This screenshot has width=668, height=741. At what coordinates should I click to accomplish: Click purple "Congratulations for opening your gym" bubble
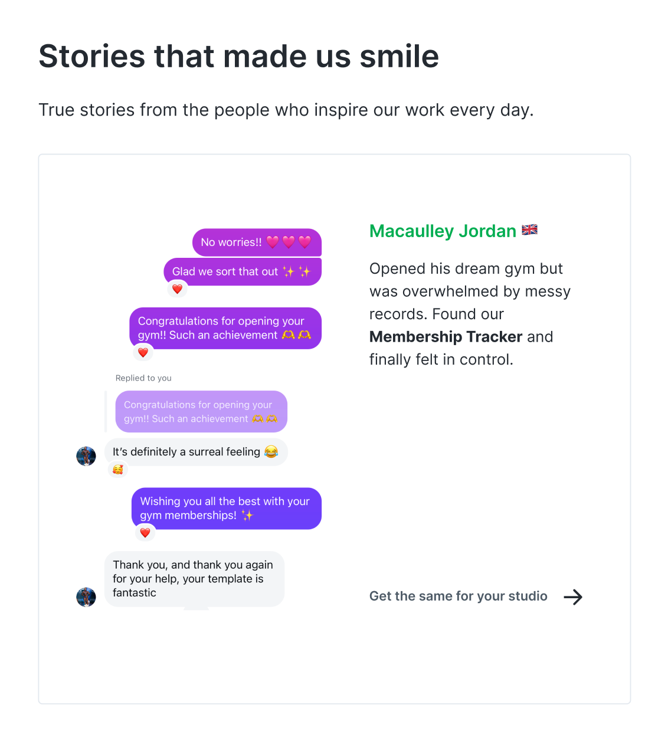225,328
